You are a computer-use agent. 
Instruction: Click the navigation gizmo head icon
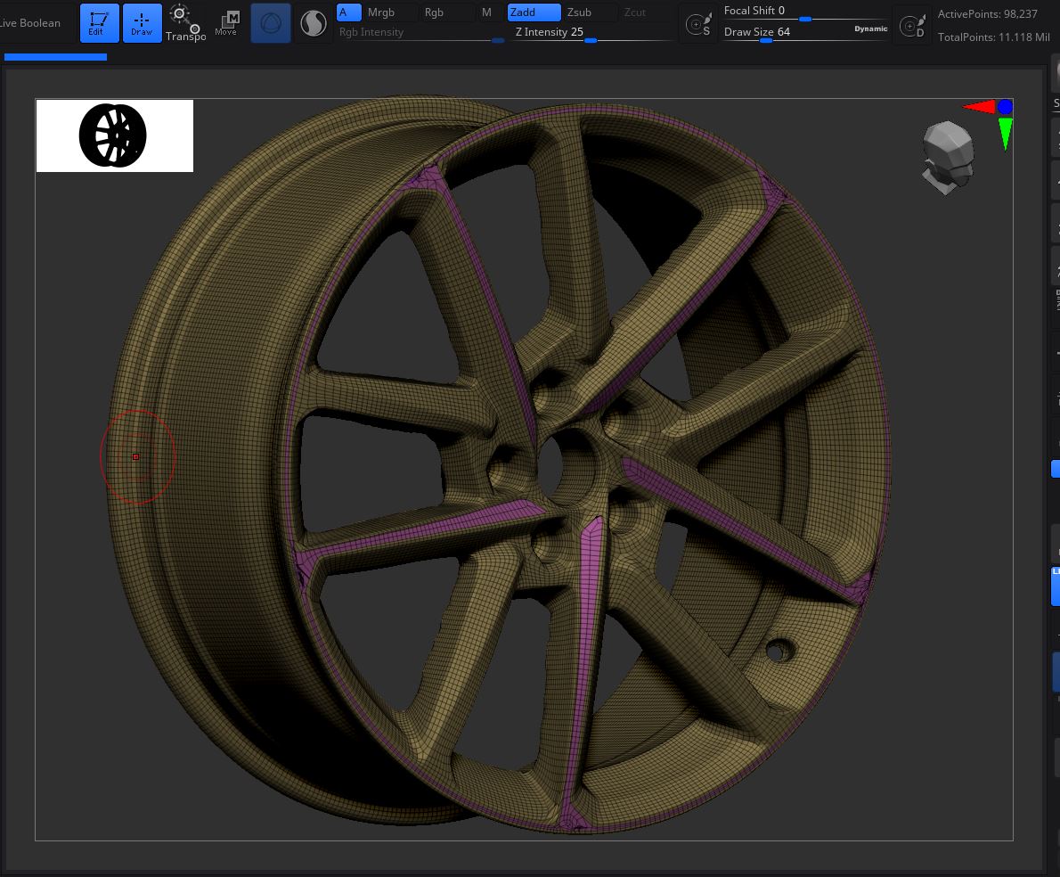pyautogui.click(x=947, y=158)
